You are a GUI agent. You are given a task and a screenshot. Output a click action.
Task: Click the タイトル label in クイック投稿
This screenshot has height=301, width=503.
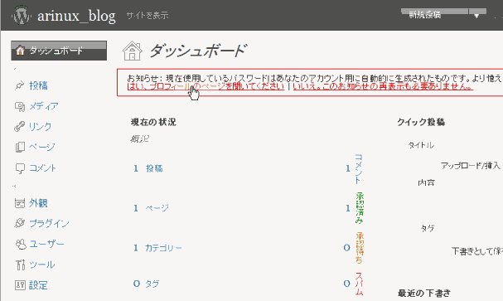tap(421, 145)
